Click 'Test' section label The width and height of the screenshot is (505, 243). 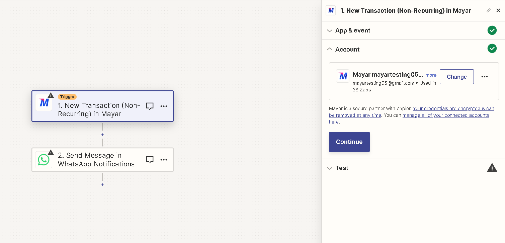342,168
